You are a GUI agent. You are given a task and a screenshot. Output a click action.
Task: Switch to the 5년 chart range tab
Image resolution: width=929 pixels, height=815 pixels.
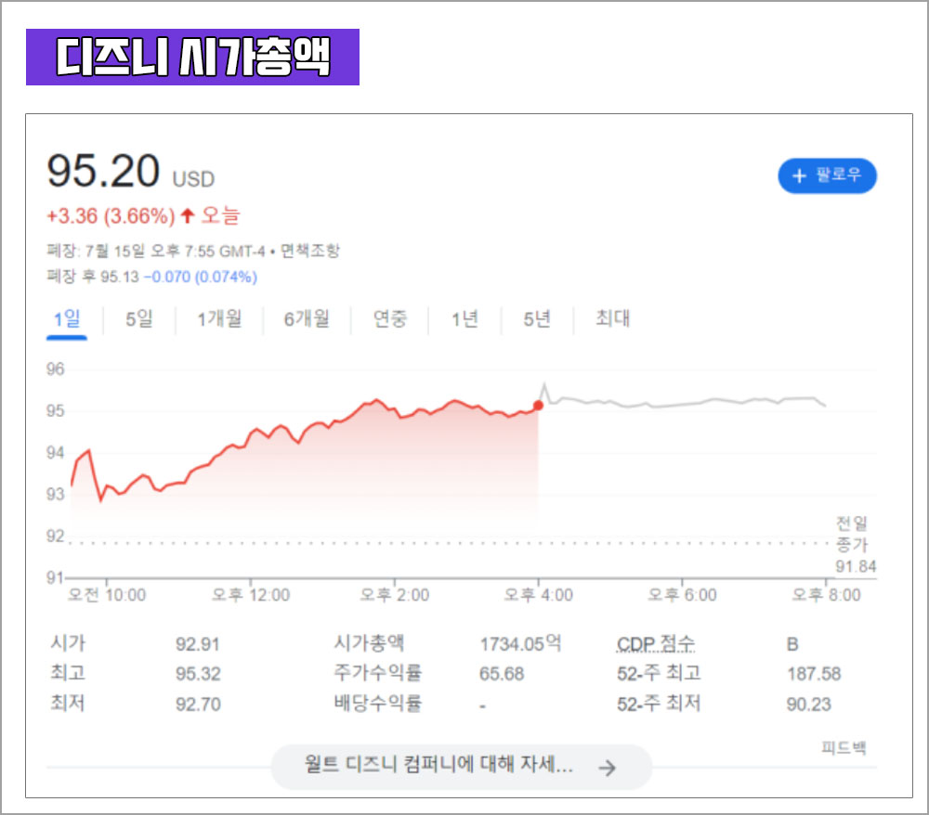coord(537,319)
